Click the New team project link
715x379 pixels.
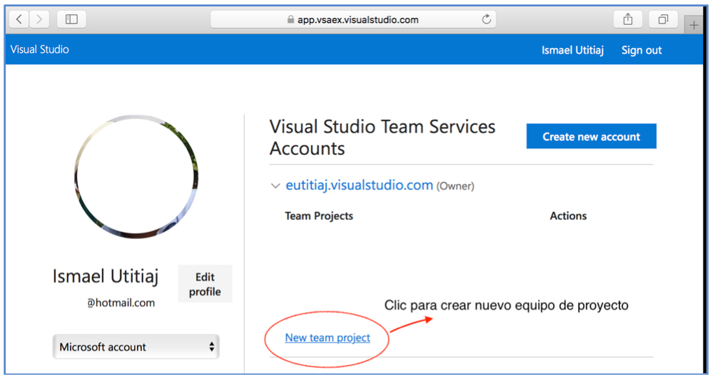coord(328,338)
